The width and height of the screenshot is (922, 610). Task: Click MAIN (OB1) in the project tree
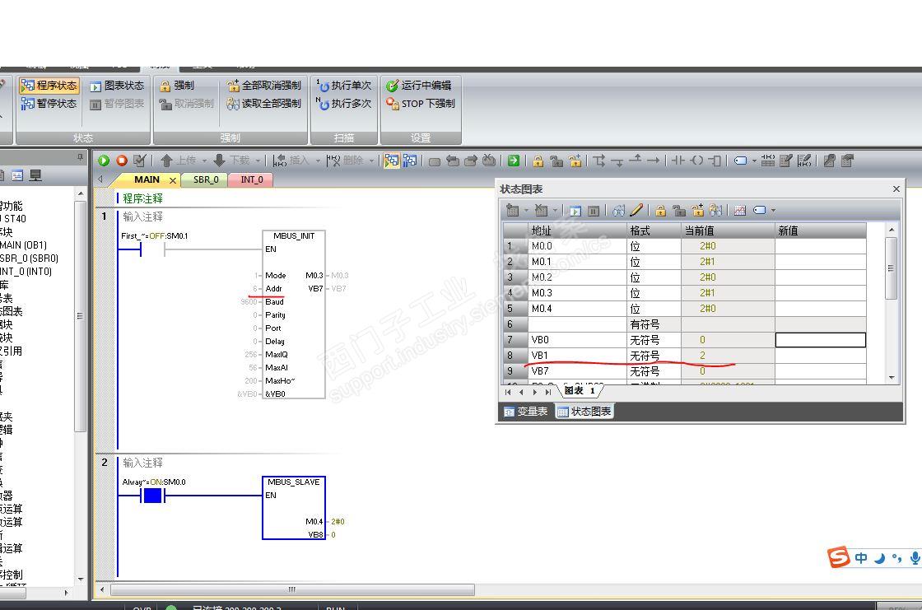(24, 245)
